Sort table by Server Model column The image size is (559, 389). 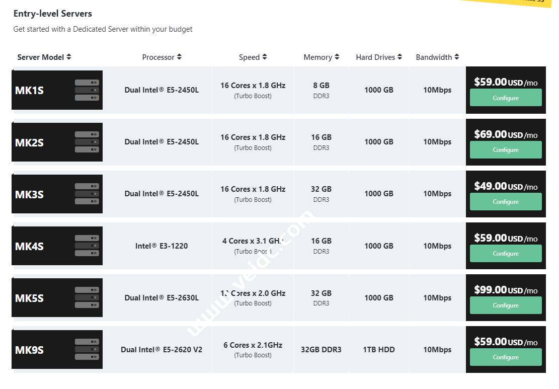44,57
